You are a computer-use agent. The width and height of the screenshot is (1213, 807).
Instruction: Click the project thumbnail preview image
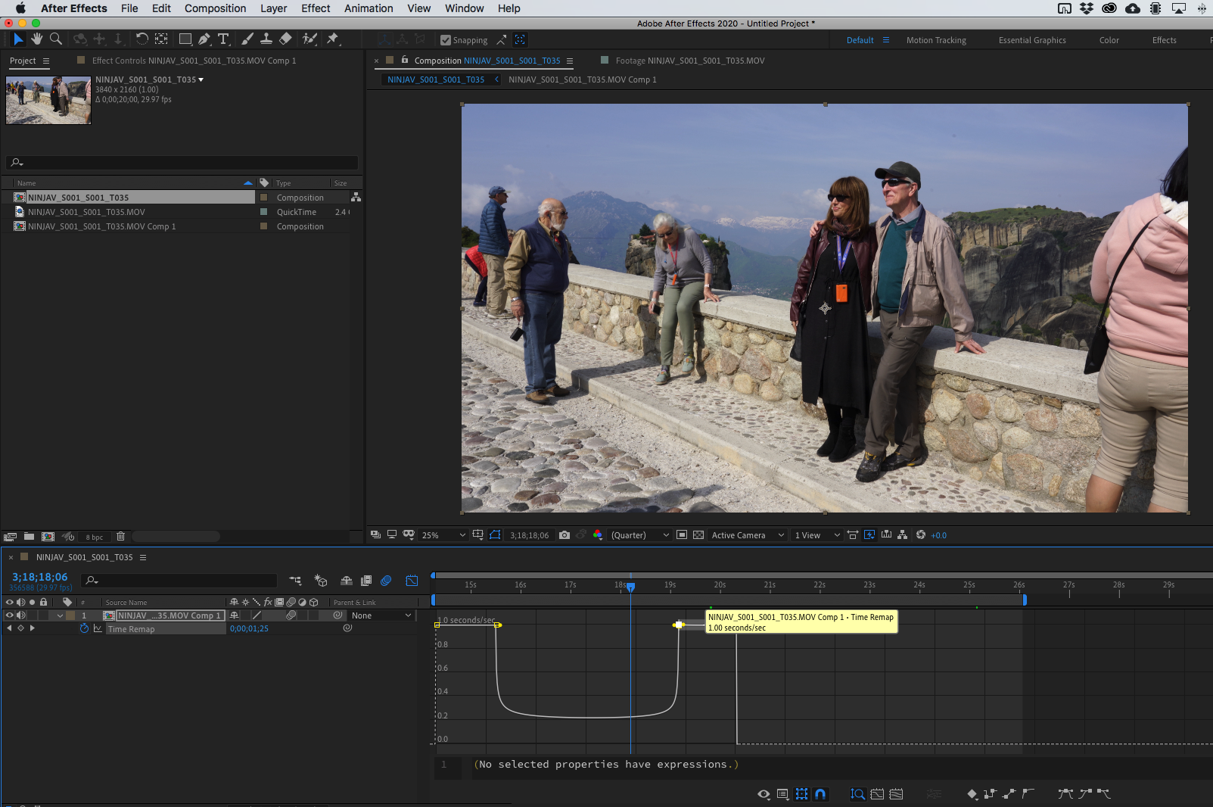(48, 99)
